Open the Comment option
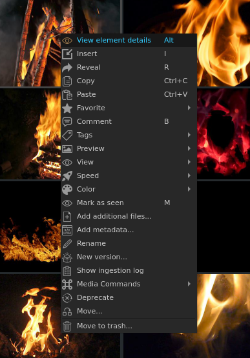Viewport: 250px width, 358px height. tap(129, 121)
